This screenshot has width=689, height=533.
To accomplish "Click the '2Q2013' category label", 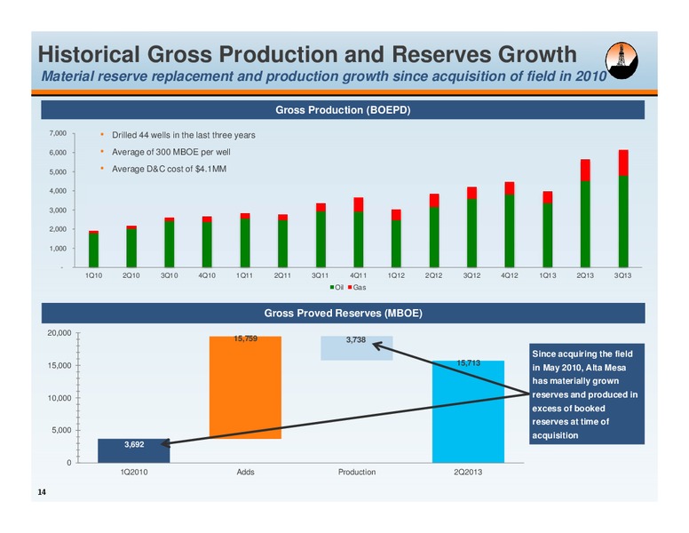I will pyautogui.click(x=468, y=472).
